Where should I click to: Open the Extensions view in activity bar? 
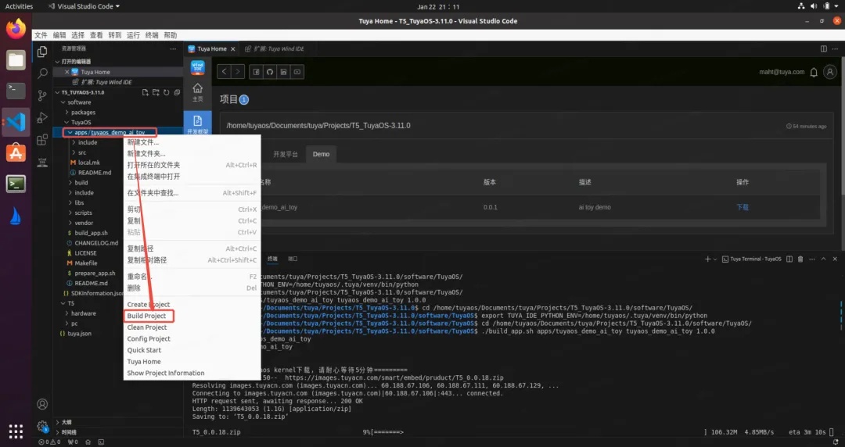point(42,141)
